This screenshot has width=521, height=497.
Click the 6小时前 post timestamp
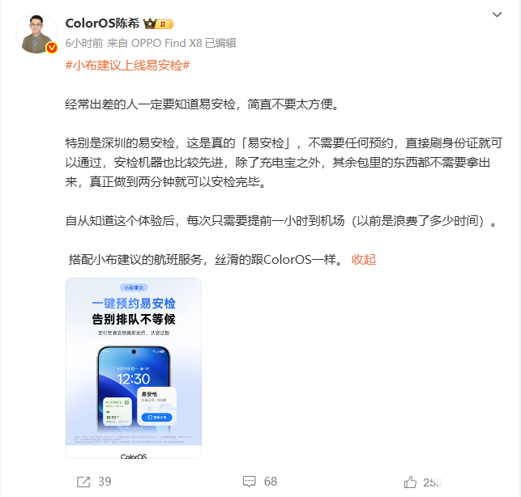84,43
